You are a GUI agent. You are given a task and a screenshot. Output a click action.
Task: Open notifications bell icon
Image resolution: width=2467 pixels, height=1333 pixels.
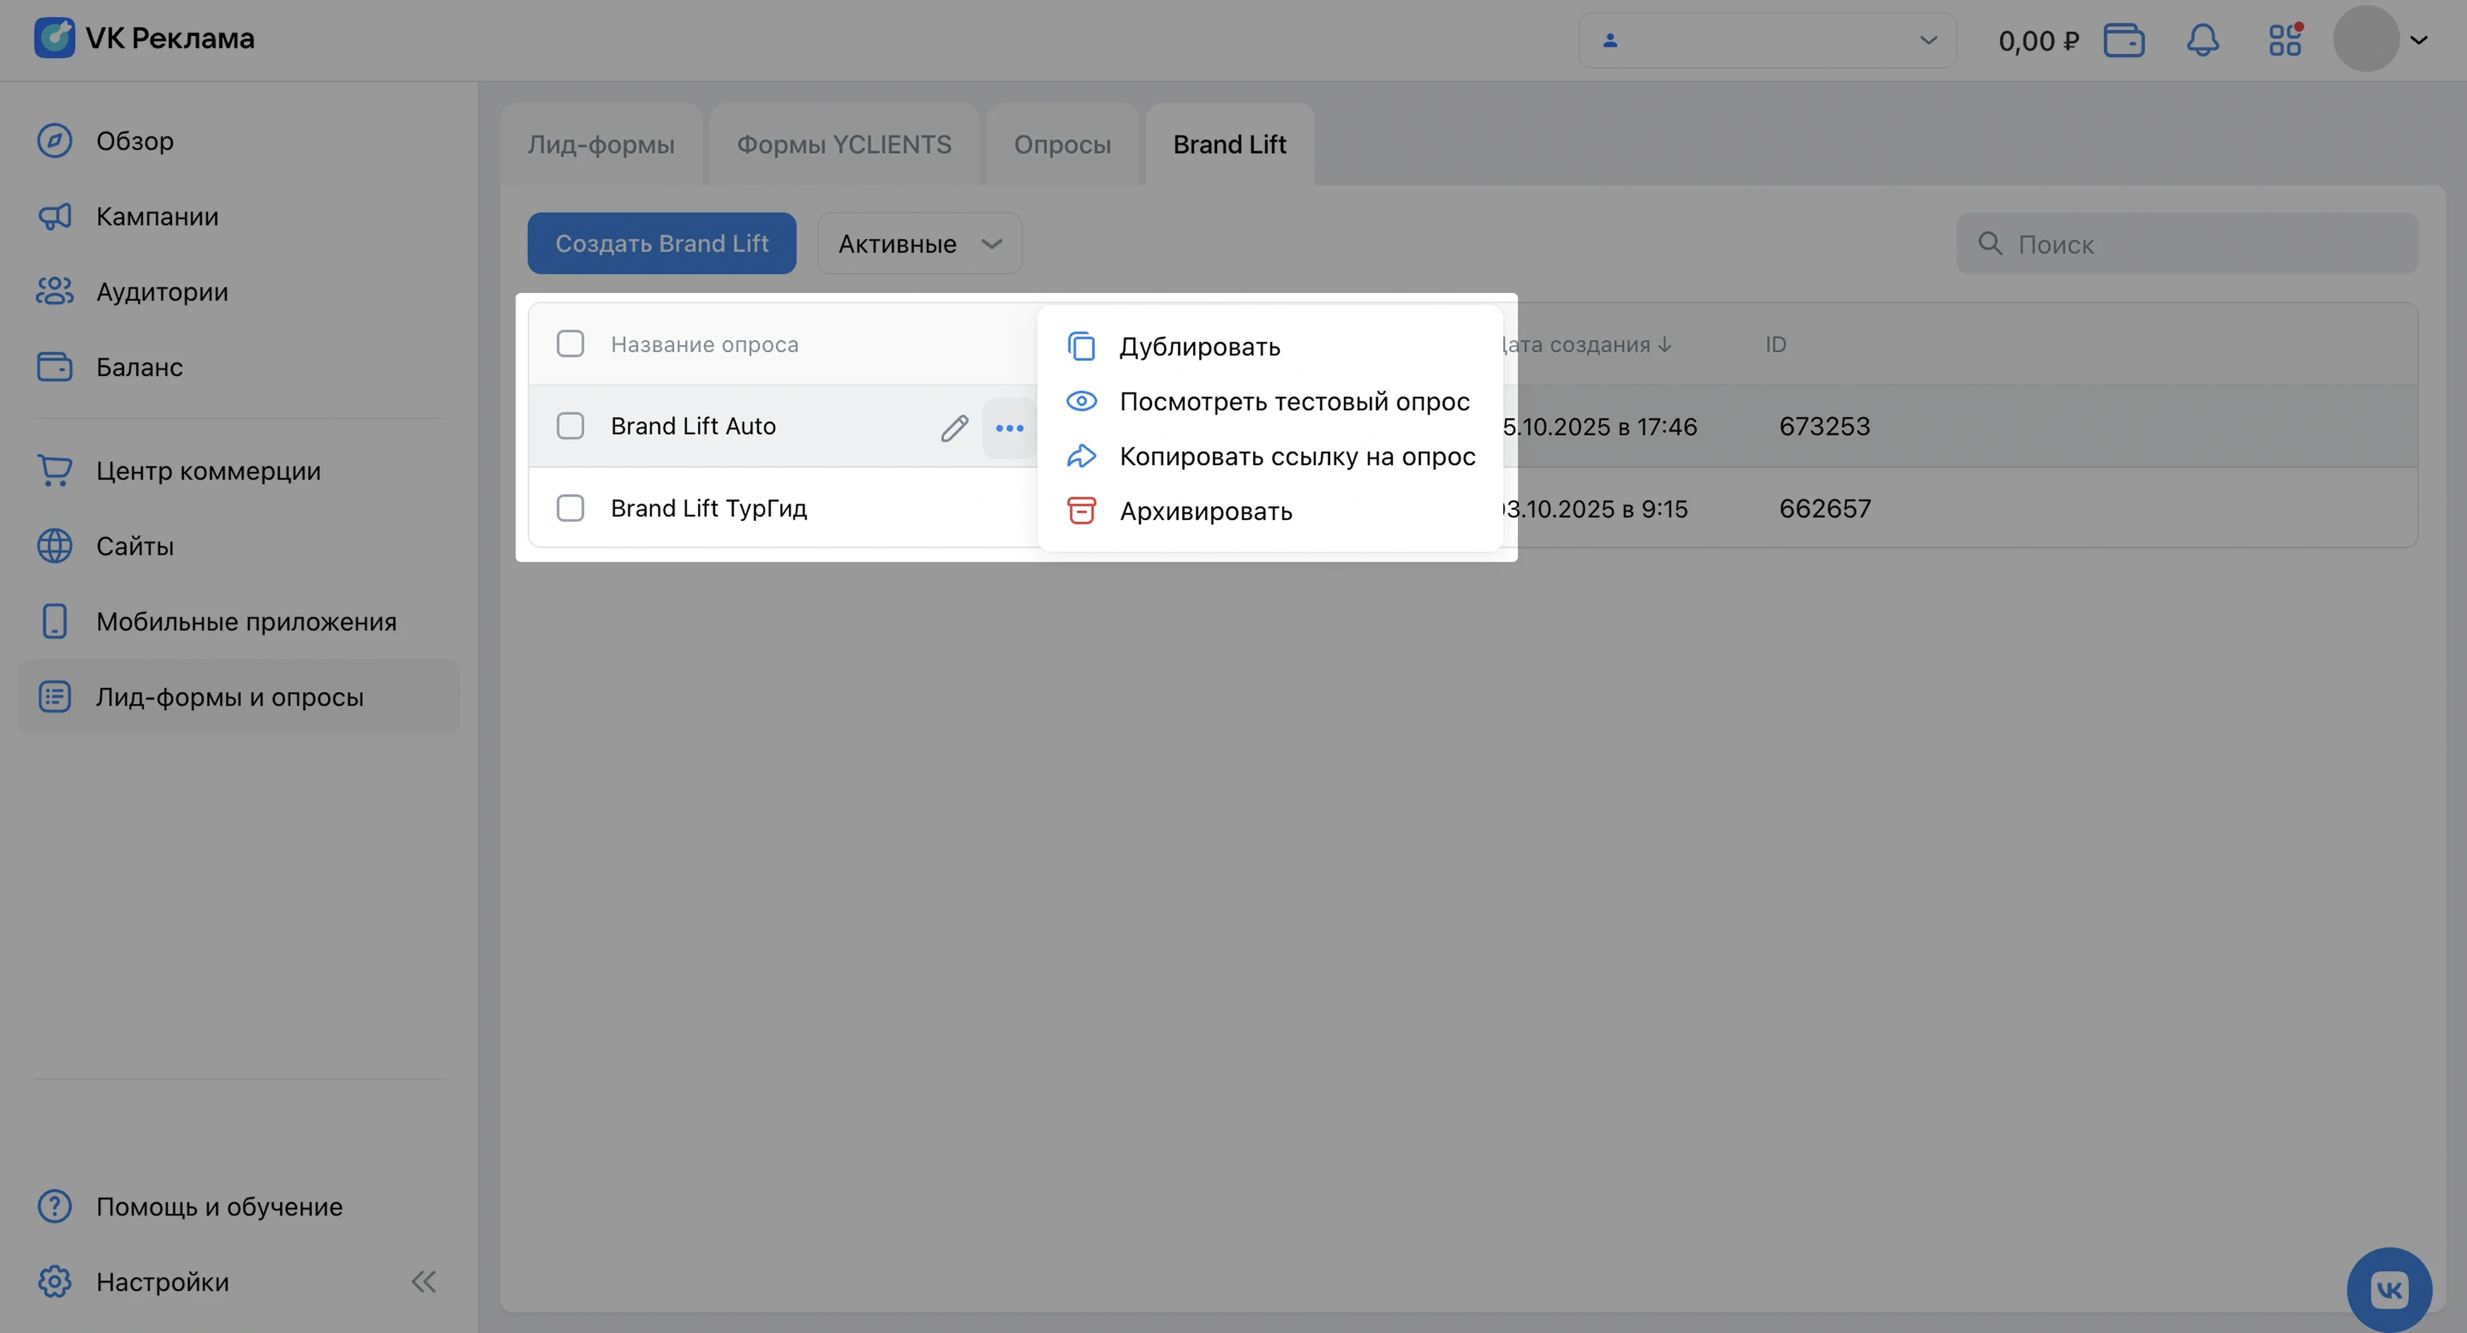pos(2203,40)
